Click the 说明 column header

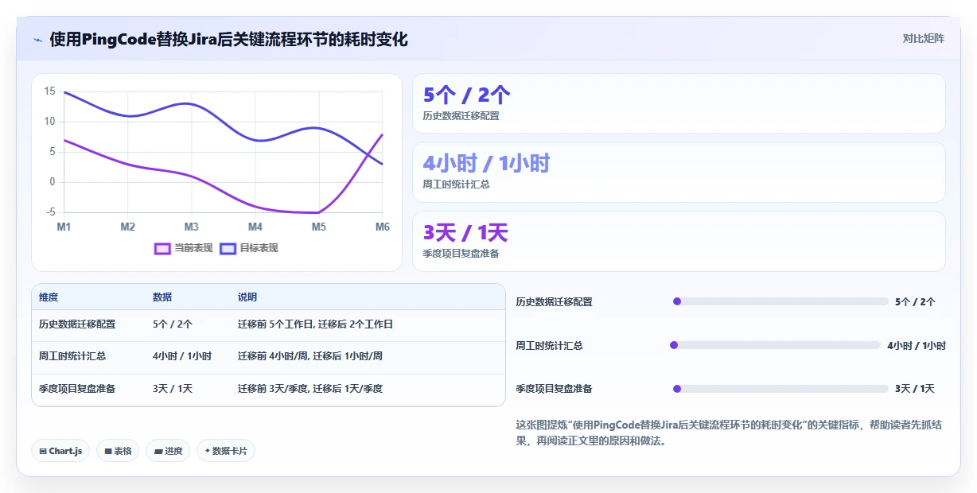tap(247, 297)
